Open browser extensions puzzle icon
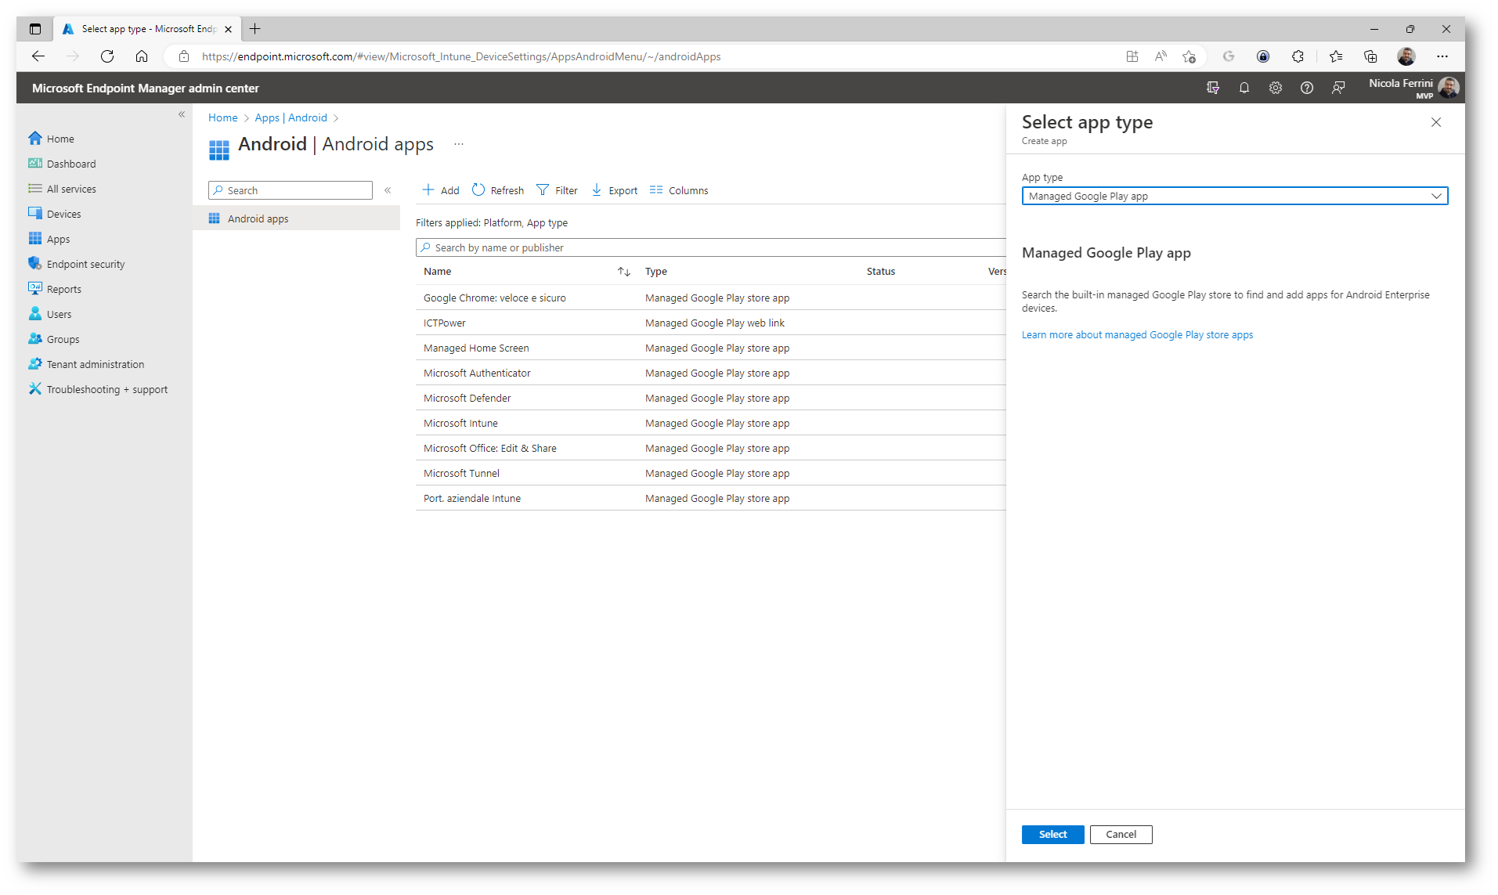 (1298, 56)
